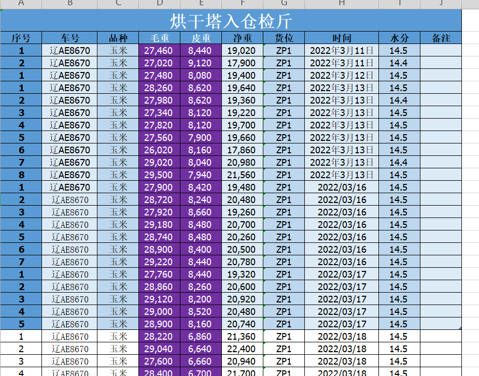Select 辽AE8670 in the 29,000 gross weight row
479x376 pixels.
point(69,312)
